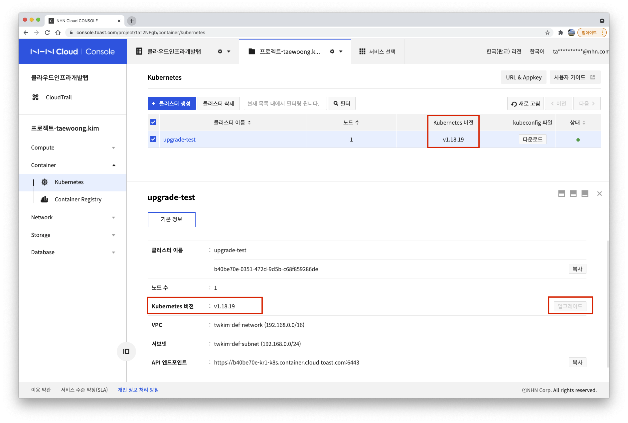This screenshot has width=628, height=423.
Task: Click the browser address bar URL
Action: (141, 33)
